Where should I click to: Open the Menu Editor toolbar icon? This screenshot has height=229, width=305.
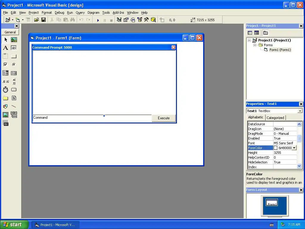pos(28,20)
